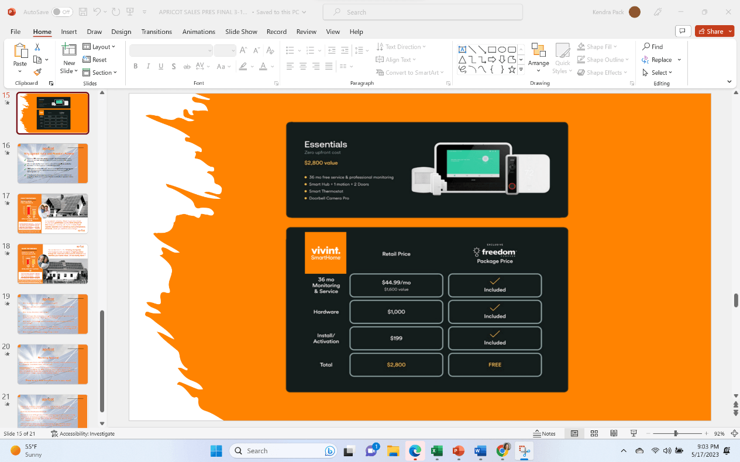Open the Select dropdown in Editing group
740x462 pixels.
(x=658, y=73)
